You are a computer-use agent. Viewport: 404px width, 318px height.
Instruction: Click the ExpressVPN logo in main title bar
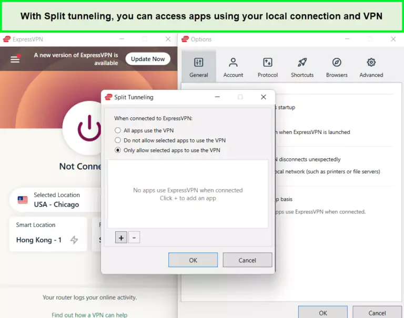pyautogui.click(x=7, y=39)
